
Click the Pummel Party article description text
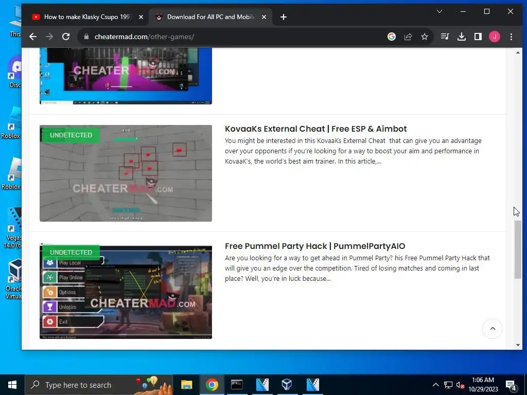[357, 268]
